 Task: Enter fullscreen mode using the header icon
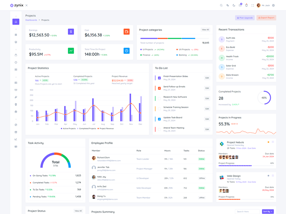253,5
